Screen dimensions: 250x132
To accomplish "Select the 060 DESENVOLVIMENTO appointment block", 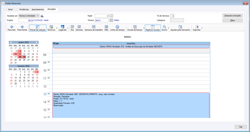I will pos(131,105).
